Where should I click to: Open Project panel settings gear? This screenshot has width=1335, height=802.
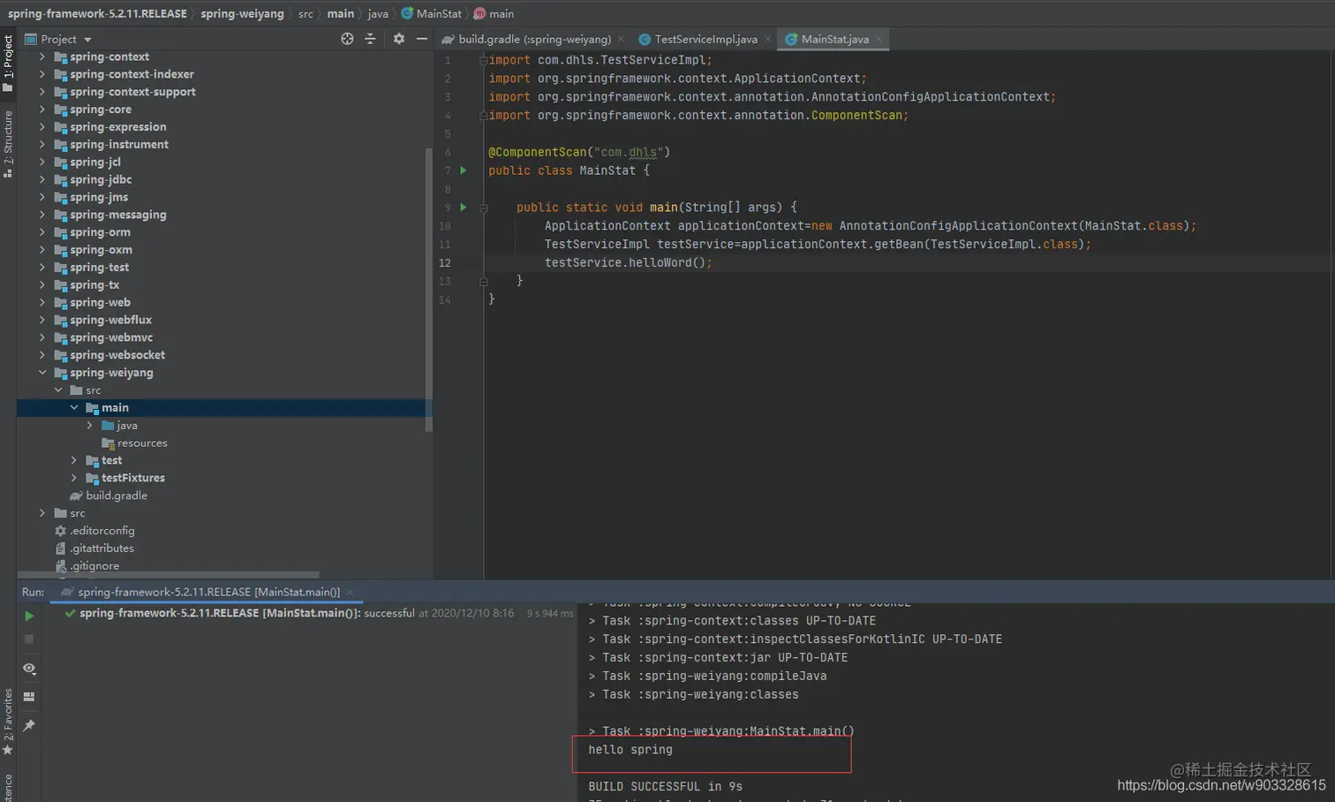pos(399,39)
